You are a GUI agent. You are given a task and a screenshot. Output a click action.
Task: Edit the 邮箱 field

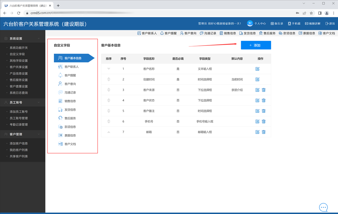click(x=257, y=132)
